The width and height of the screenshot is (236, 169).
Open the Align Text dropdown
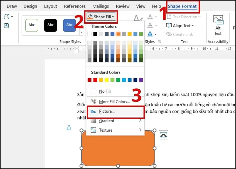coord(180,26)
